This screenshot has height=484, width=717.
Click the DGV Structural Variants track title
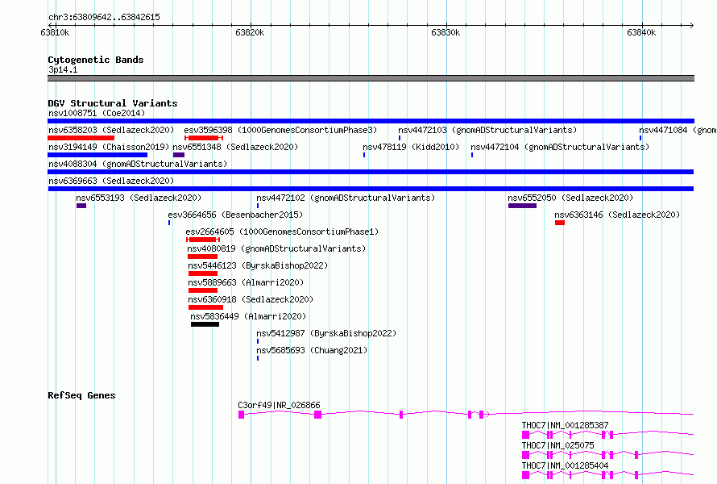pos(113,103)
